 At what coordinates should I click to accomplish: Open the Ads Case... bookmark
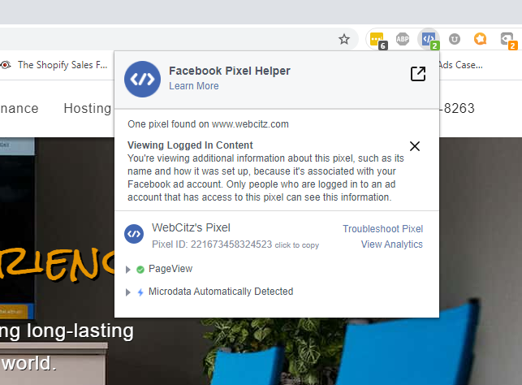click(461, 65)
